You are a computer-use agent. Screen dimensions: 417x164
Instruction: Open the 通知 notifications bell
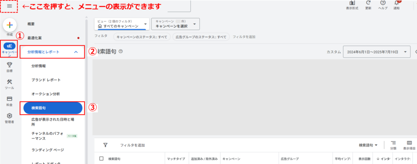397,3
